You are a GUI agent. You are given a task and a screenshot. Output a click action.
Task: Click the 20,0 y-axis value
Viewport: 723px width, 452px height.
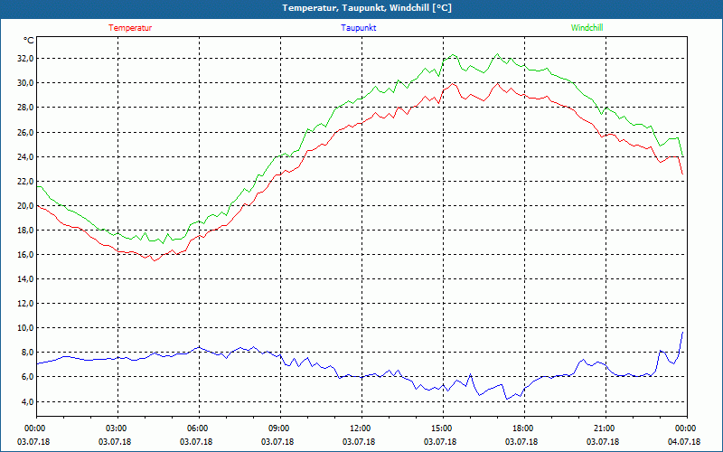[25, 206]
